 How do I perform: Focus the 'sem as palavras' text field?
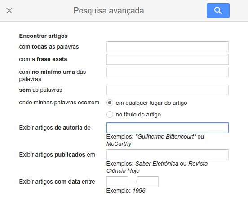tap(168, 90)
